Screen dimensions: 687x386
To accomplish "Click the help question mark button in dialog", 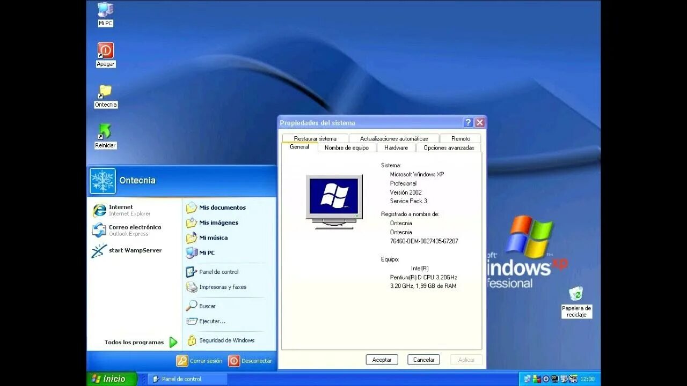I will 468,123.
